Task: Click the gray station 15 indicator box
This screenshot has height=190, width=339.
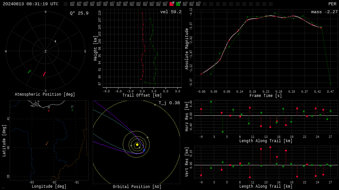Action: coord(165,4)
